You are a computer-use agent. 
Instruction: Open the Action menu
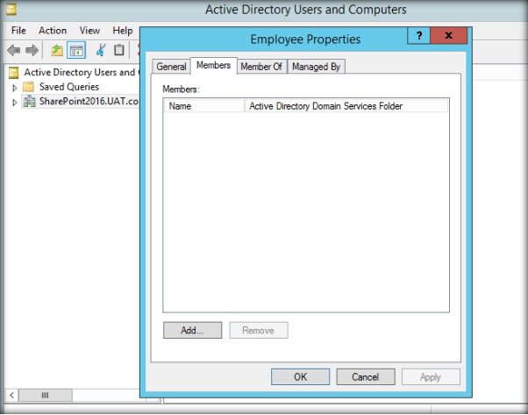pyautogui.click(x=53, y=31)
